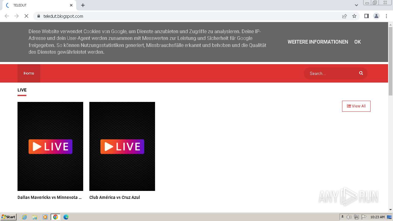Launch Microsoft Edge from taskbar
This screenshot has height=221, width=393.
(x=66, y=217)
